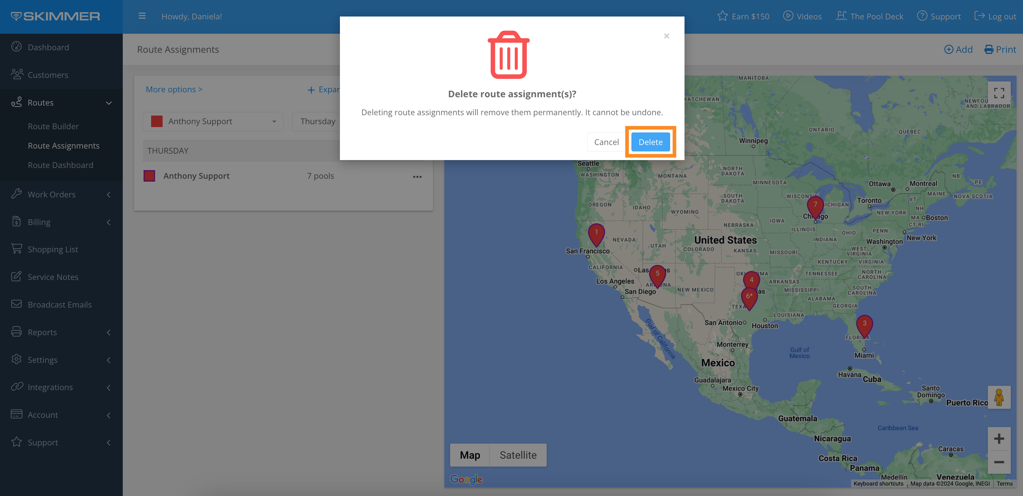The image size is (1023, 496).
Task: Click the sidebar Support star icon
Action: [x=16, y=441]
